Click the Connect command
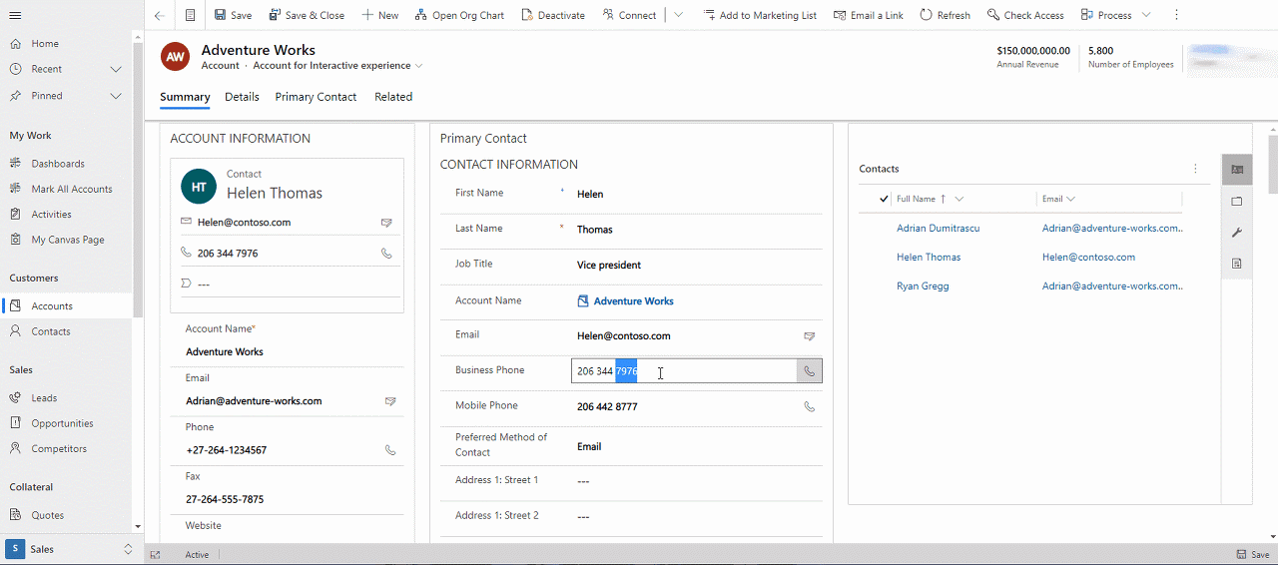This screenshot has width=1278, height=565. click(629, 15)
